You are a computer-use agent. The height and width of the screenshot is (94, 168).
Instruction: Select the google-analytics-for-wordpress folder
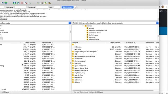(115, 52)
